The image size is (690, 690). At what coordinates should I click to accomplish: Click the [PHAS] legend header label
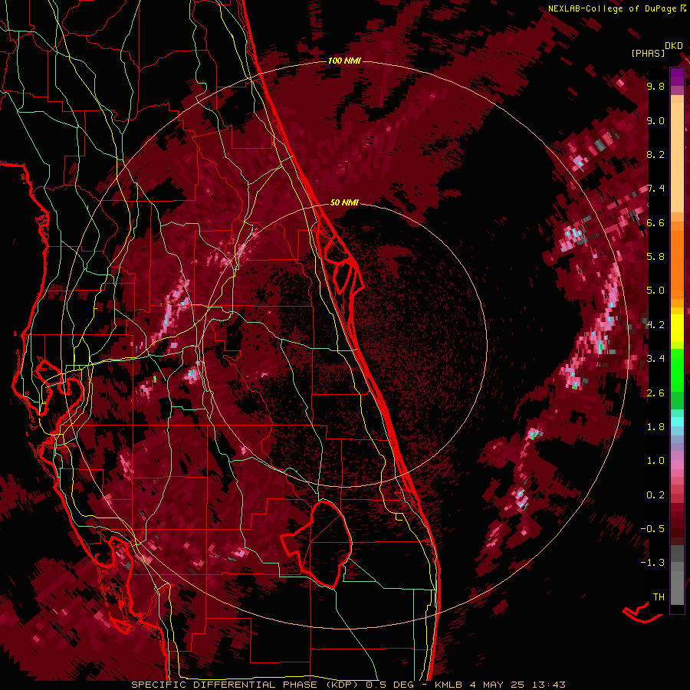pos(648,53)
